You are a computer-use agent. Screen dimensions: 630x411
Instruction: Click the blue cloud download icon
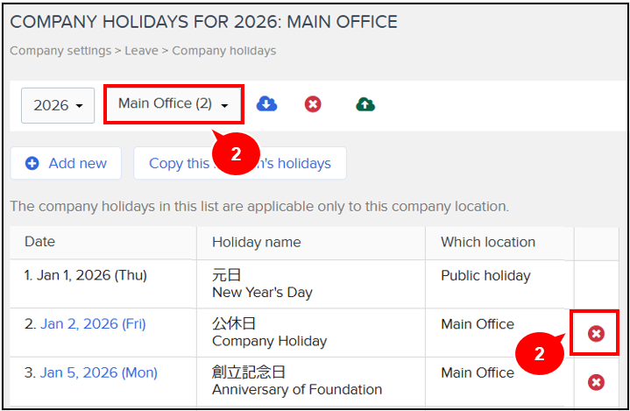(266, 103)
